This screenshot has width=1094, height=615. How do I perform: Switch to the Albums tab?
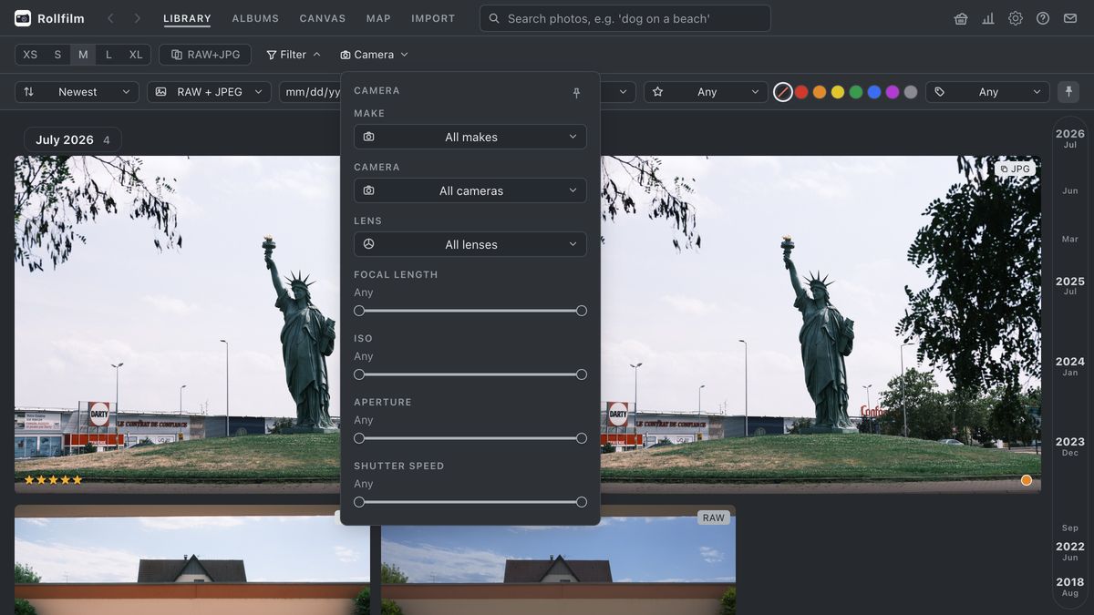(255, 18)
